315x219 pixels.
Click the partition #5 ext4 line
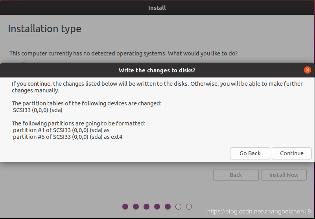coord(67,137)
